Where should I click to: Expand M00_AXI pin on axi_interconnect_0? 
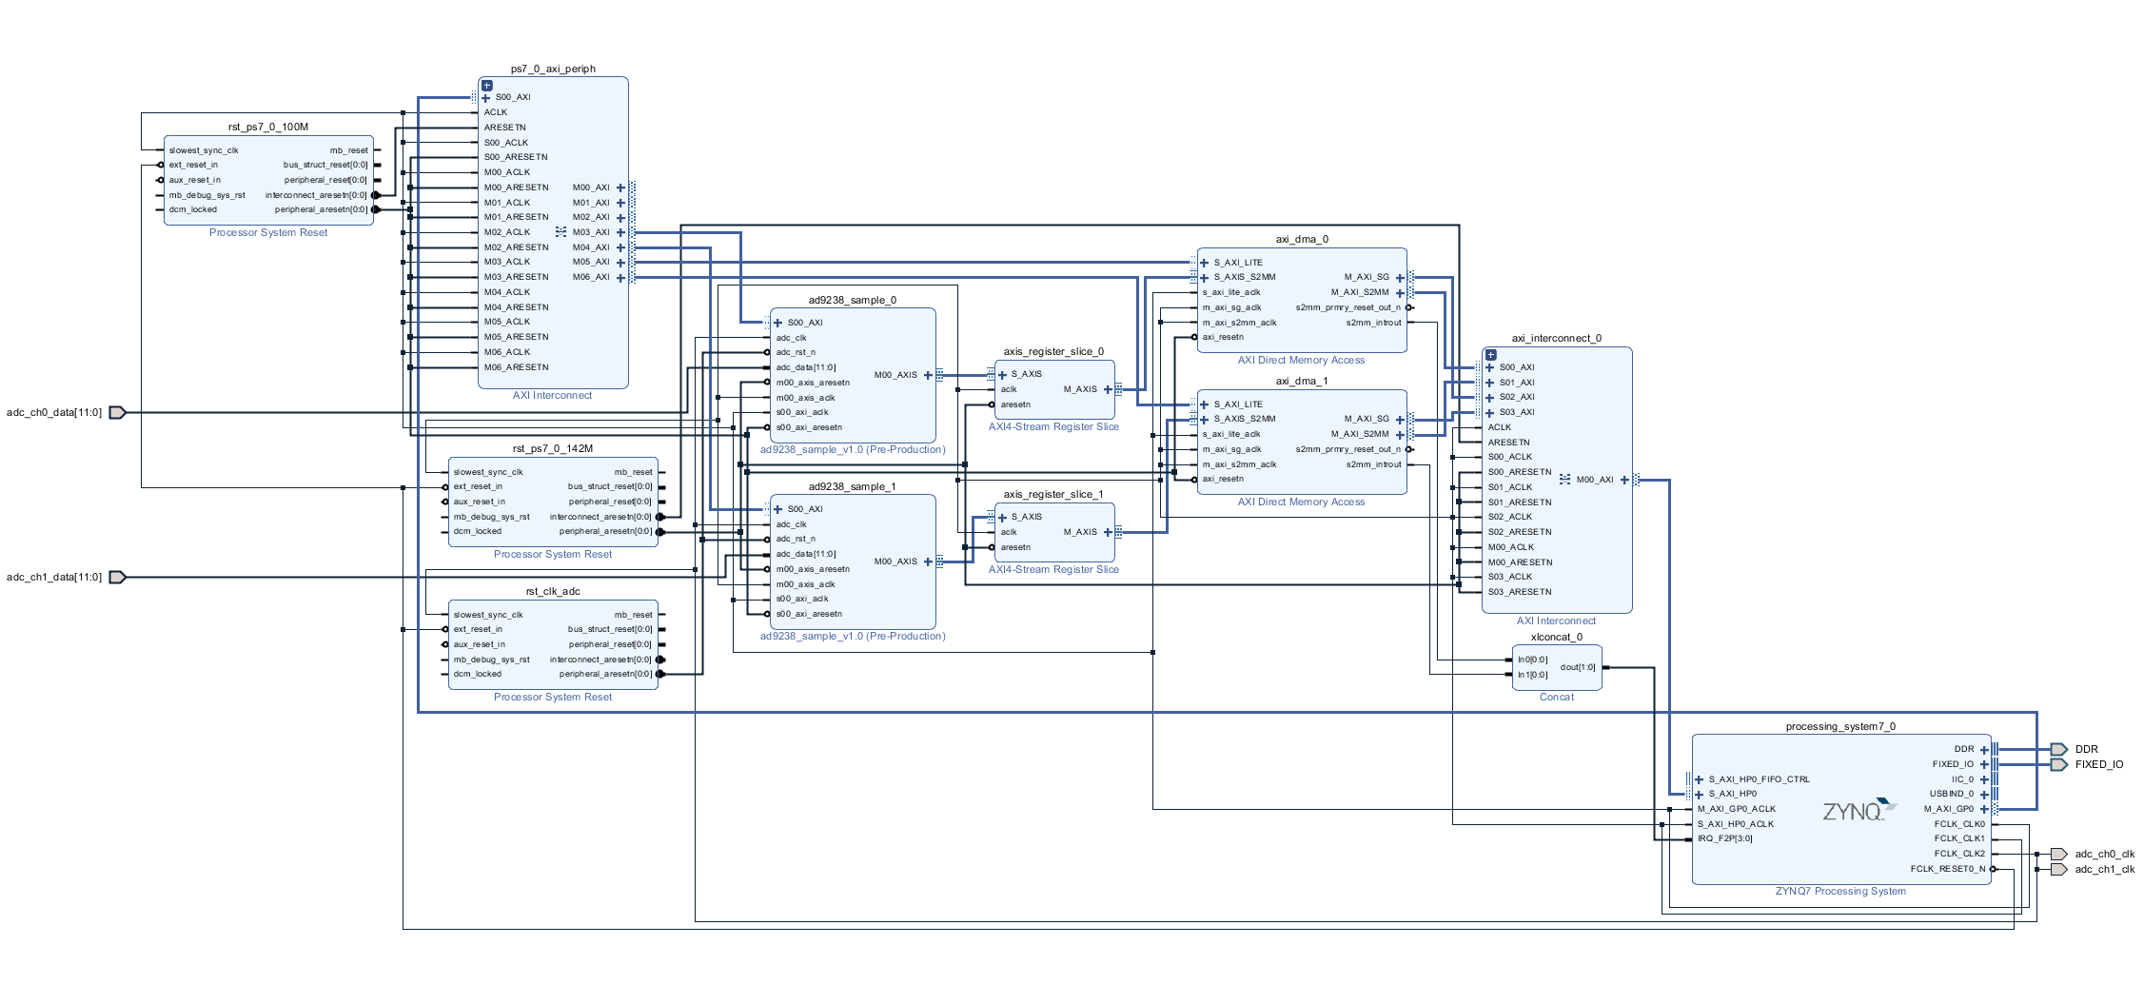[1624, 480]
